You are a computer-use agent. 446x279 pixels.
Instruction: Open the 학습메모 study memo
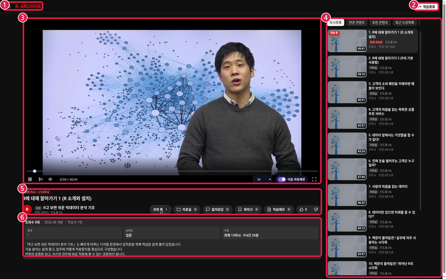tap(279, 209)
